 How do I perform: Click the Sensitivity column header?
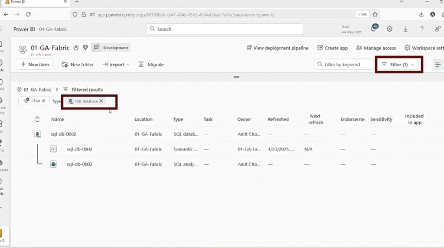(381, 119)
